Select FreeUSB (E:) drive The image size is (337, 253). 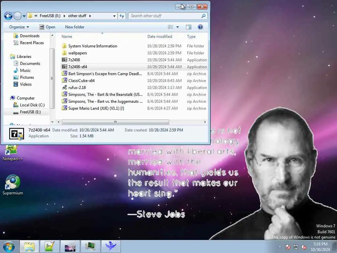point(30,112)
